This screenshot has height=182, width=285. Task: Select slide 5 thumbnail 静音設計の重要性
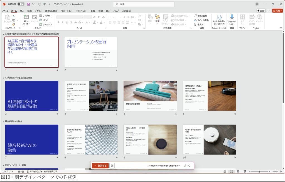coord(150,96)
